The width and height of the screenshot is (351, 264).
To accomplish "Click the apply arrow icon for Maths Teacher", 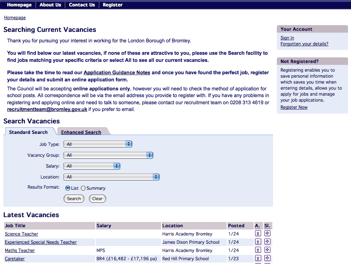I will point(258,250).
